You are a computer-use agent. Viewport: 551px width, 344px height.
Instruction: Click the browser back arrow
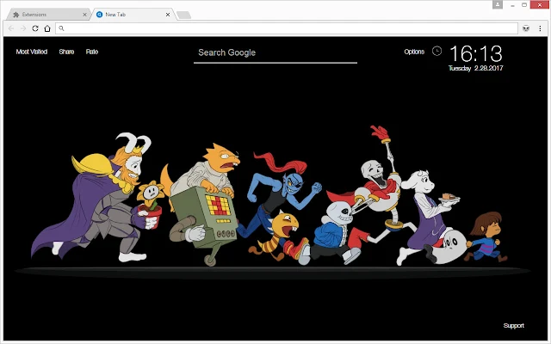coord(11,28)
